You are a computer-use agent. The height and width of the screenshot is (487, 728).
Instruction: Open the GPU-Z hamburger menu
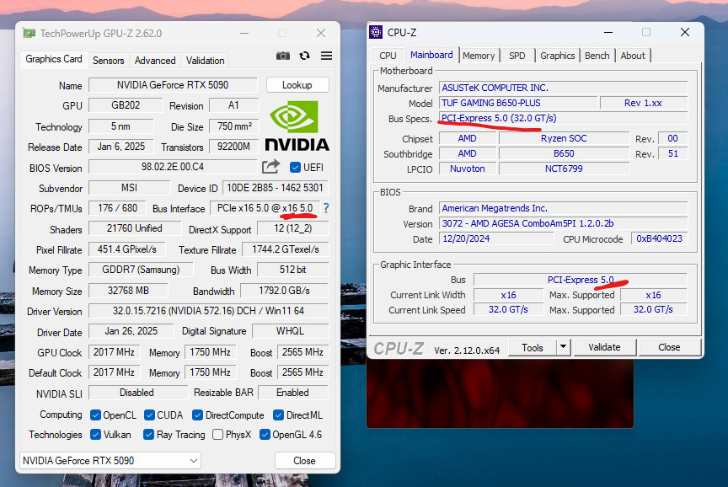coord(326,56)
